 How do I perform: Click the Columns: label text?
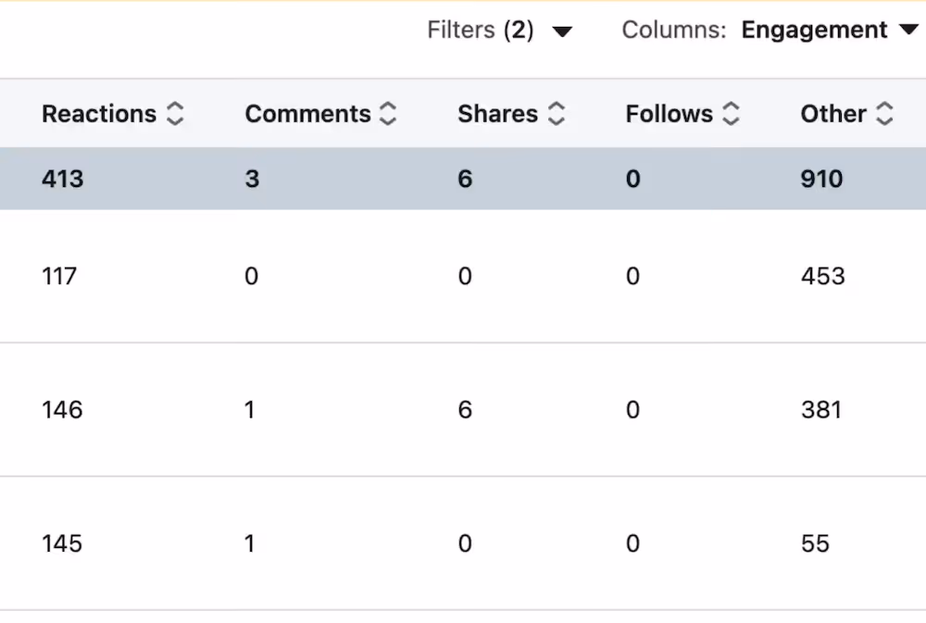click(x=674, y=30)
